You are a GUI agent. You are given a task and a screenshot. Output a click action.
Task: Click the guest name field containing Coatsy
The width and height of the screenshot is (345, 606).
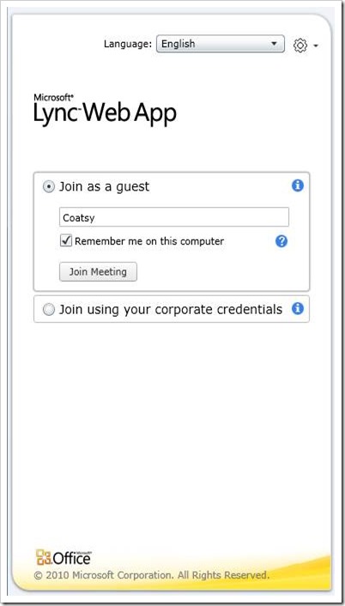(x=174, y=217)
